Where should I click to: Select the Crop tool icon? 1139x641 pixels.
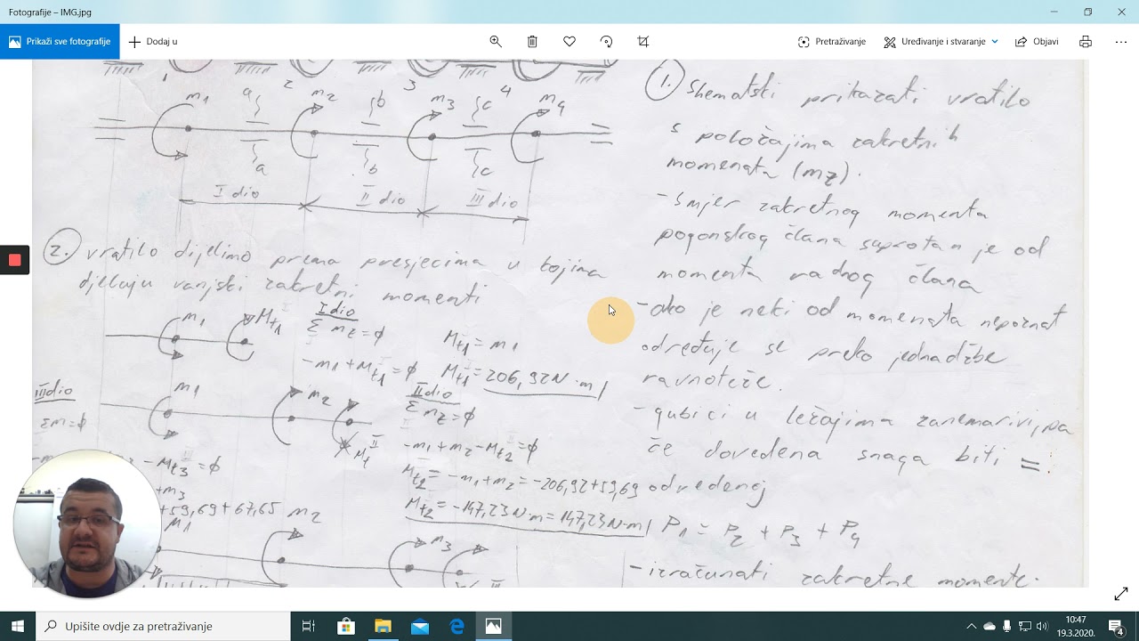(643, 42)
